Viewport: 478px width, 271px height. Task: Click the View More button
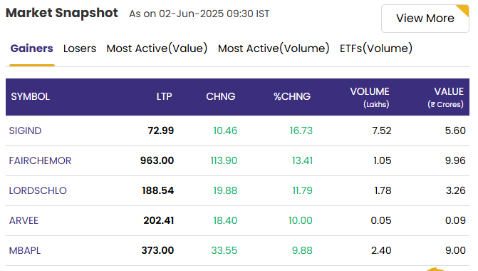(x=425, y=19)
